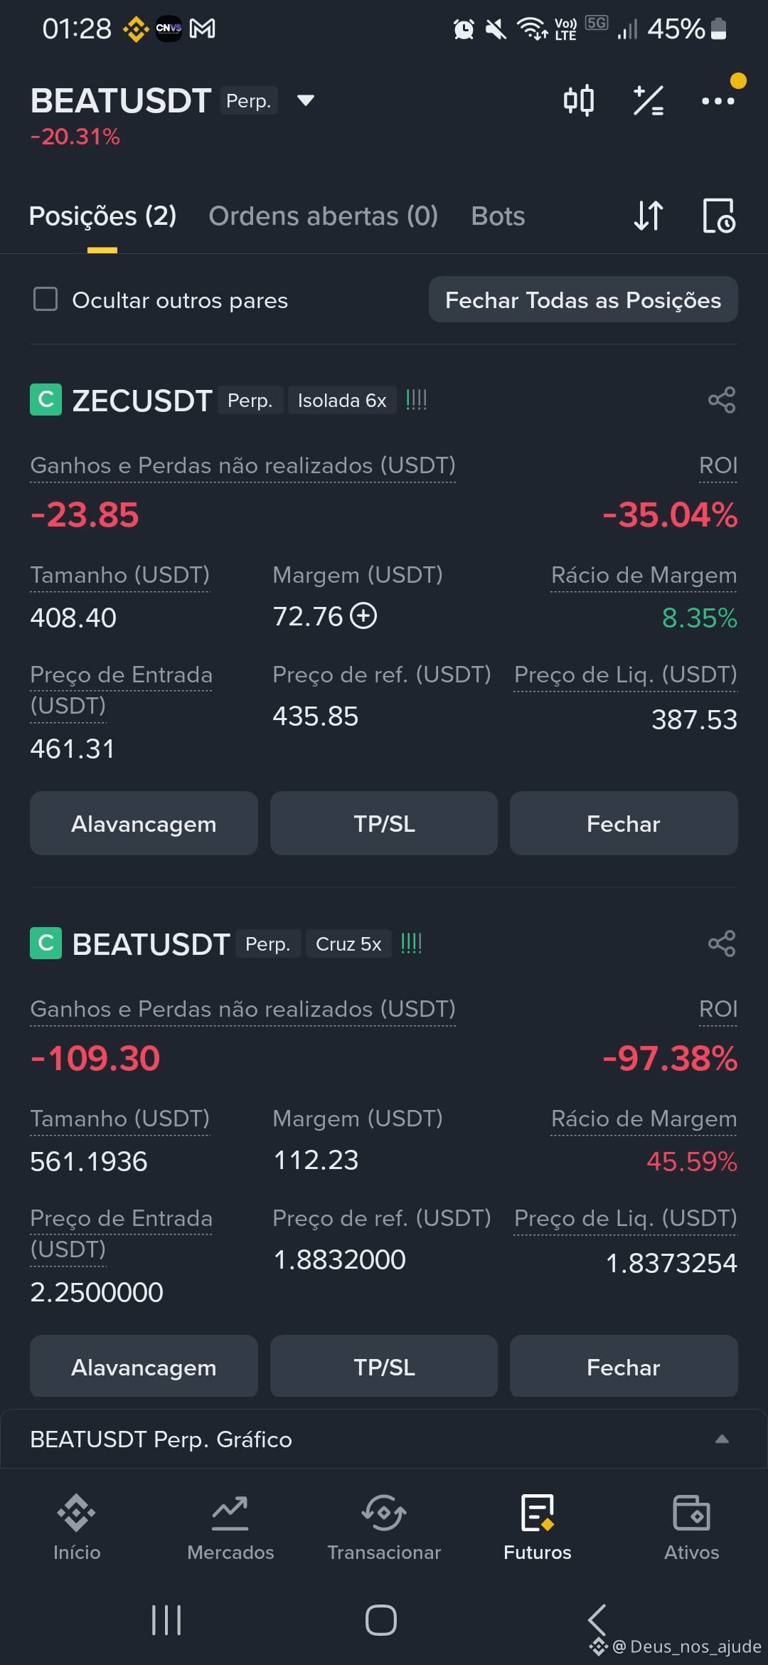Open the candlestick chart icon

(578, 100)
